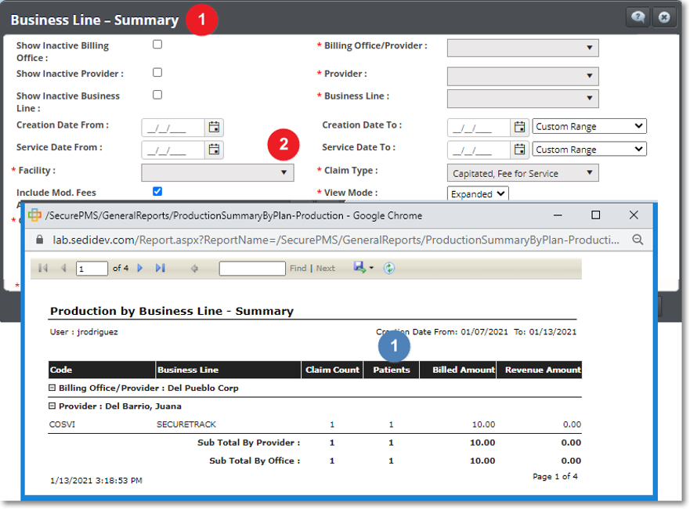The width and height of the screenshot is (690, 509).
Task: Enable Show Inactive Billing Office checkbox
Action: tap(157, 45)
